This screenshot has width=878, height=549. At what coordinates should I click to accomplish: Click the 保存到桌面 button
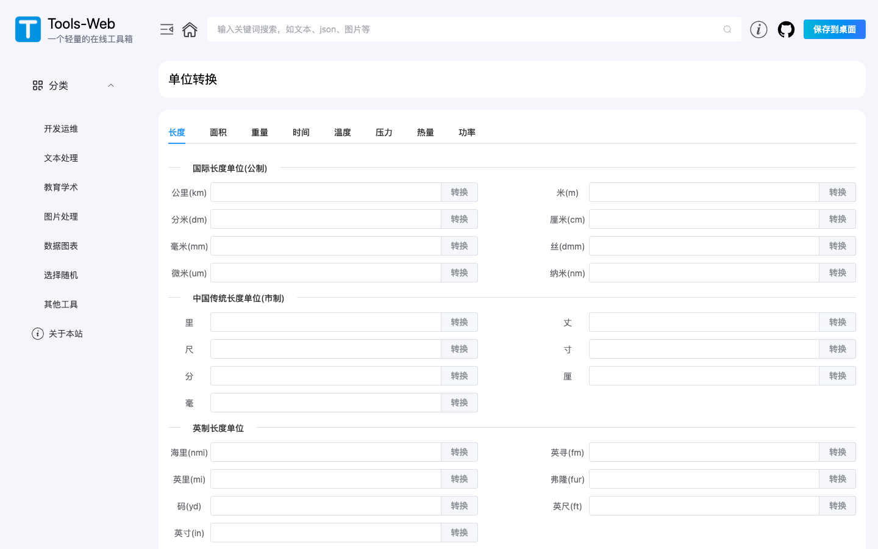coord(834,29)
